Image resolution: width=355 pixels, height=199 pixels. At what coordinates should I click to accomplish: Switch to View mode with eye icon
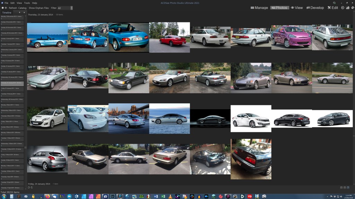click(x=297, y=8)
